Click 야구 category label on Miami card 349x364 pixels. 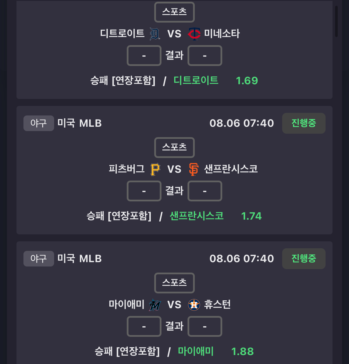tap(39, 259)
